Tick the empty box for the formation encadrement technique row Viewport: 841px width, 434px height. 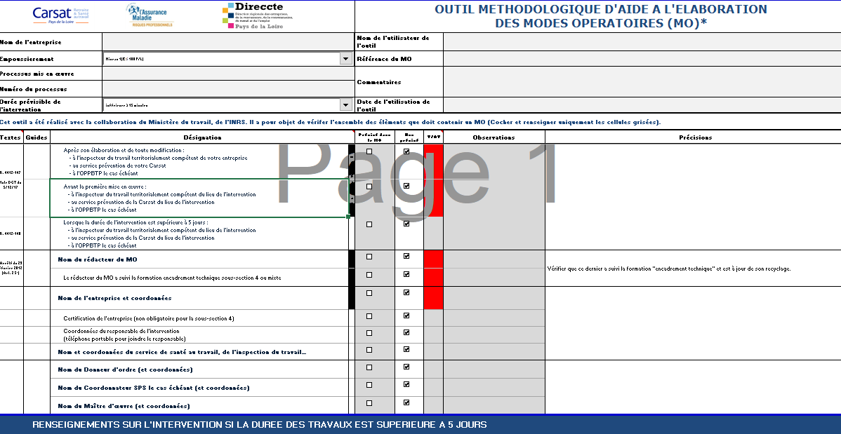coord(369,275)
